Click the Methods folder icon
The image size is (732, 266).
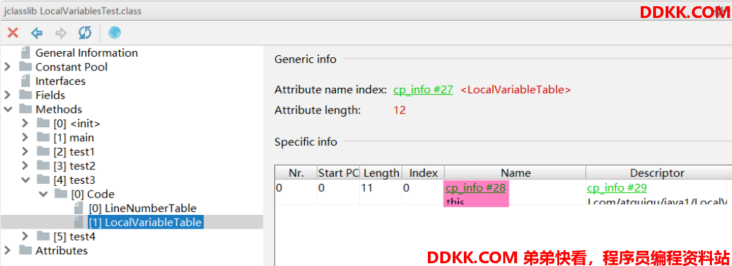[x=26, y=109]
